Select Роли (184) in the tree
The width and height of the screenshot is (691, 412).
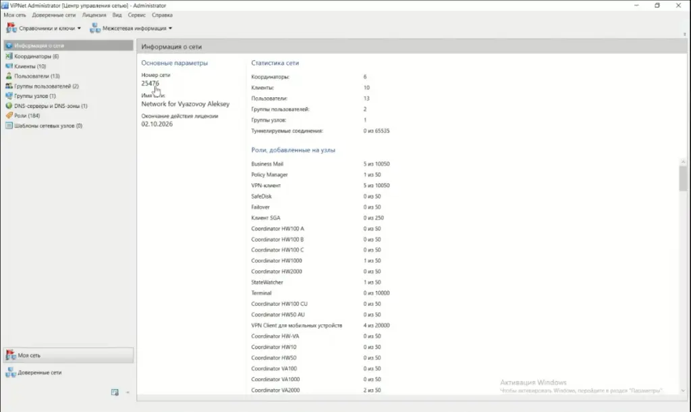[27, 115]
